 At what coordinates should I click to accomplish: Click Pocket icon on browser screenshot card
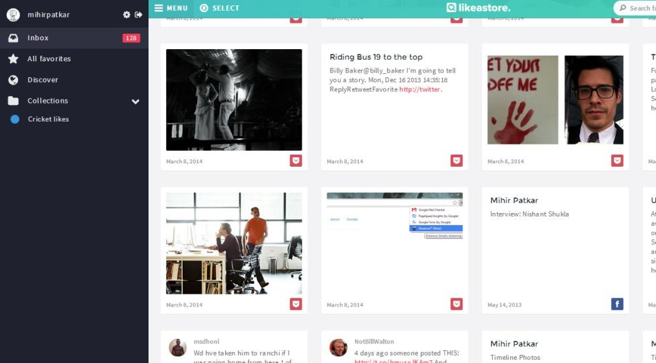[456, 304]
